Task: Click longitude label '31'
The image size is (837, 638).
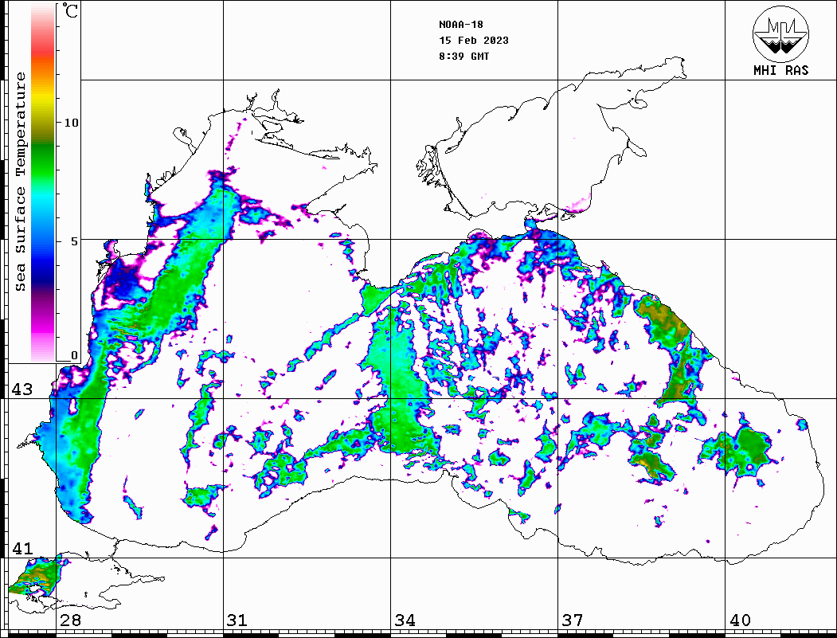Action: coord(237,620)
